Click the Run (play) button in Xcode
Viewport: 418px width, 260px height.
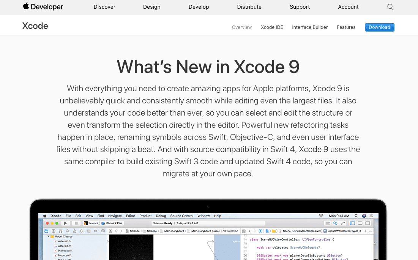pos(66,223)
